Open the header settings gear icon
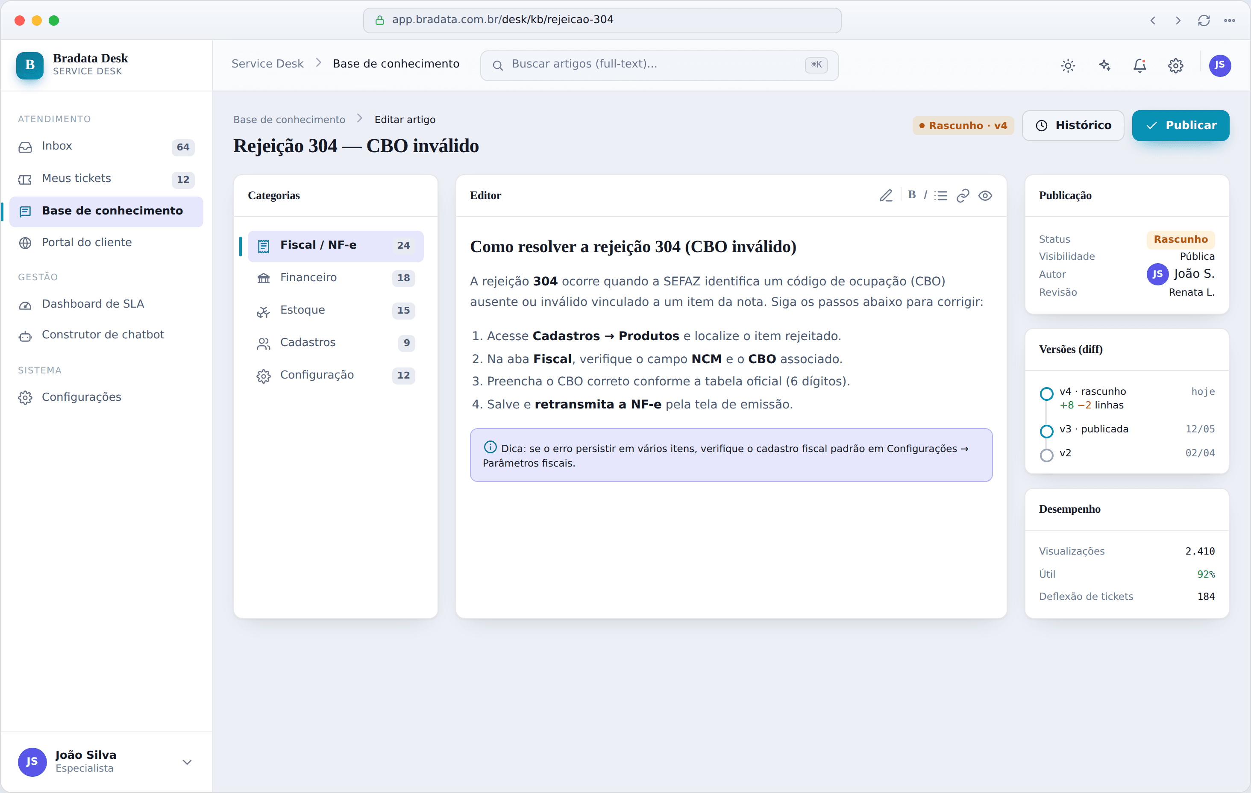The height and width of the screenshot is (793, 1251). (x=1176, y=65)
